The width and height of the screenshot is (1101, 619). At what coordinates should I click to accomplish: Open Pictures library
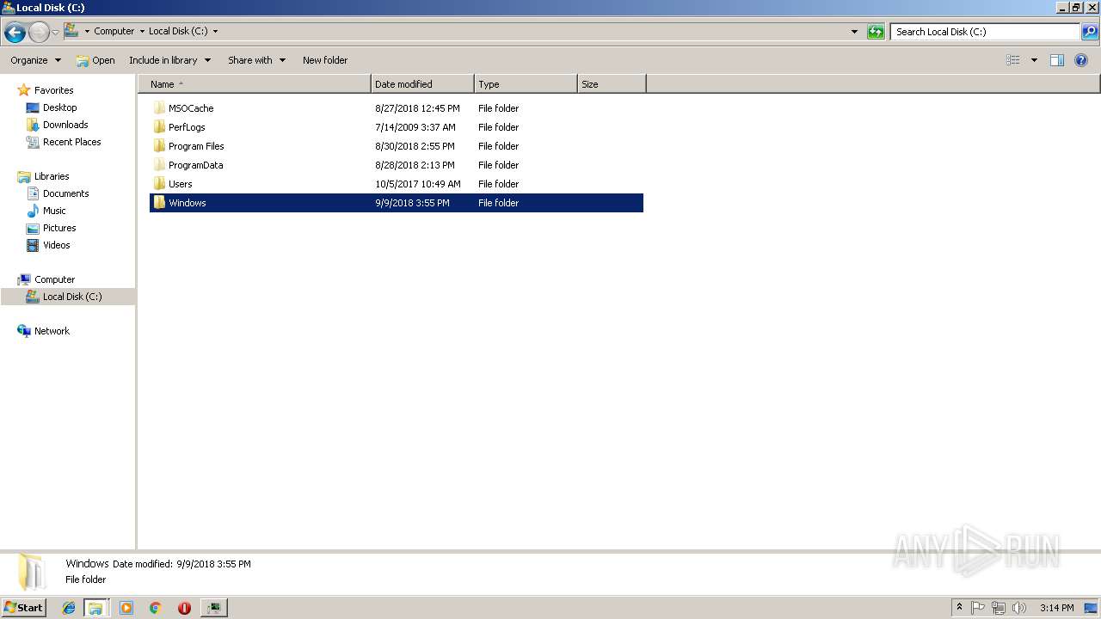[59, 228]
